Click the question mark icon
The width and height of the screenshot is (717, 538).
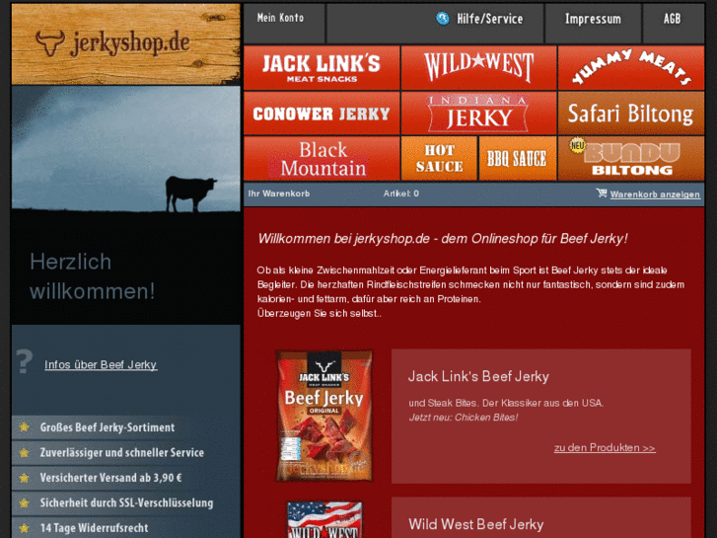(x=25, y=361)
